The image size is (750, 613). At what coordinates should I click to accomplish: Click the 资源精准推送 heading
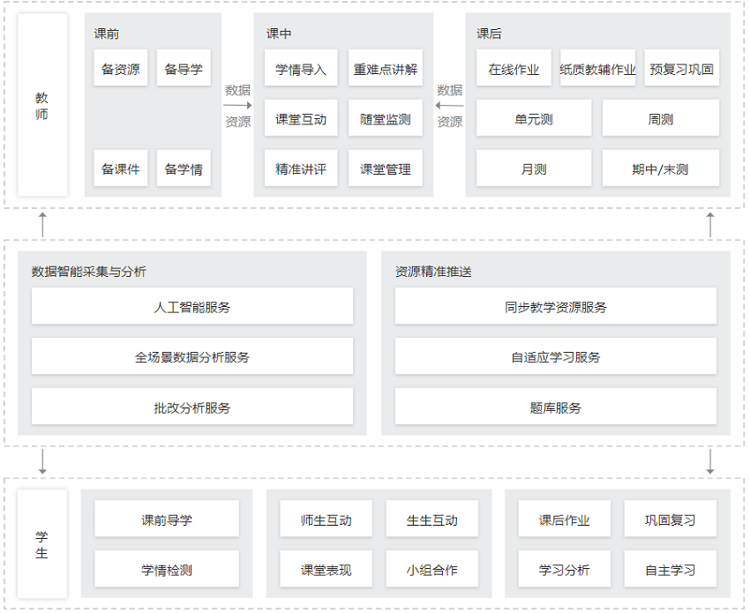coord(433,272)
